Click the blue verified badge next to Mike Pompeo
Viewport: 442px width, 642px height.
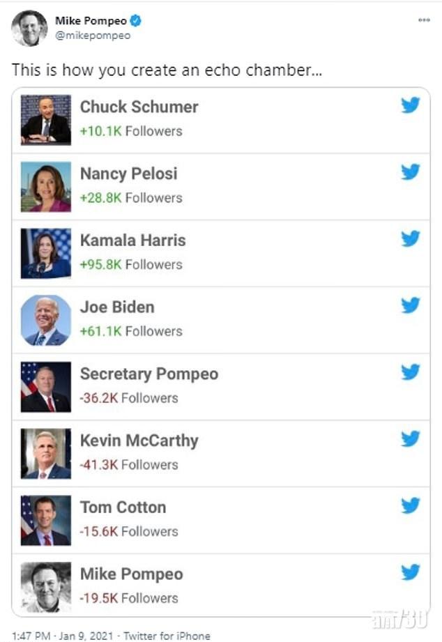coord(136,22)
